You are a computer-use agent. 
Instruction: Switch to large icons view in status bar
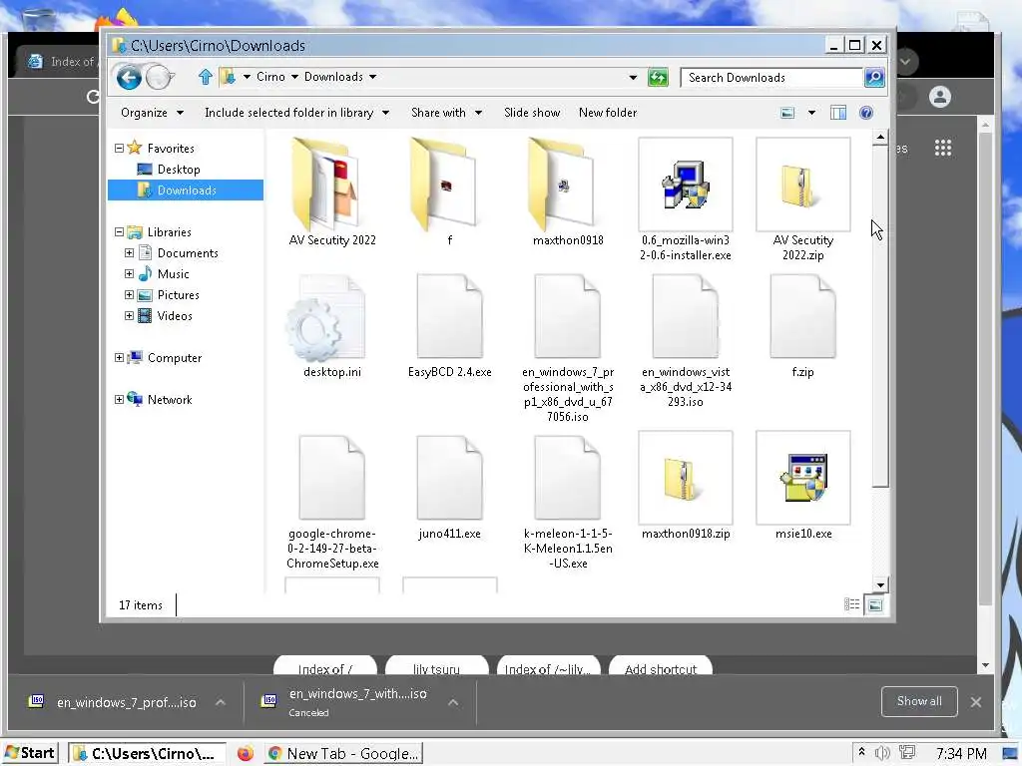874,605
